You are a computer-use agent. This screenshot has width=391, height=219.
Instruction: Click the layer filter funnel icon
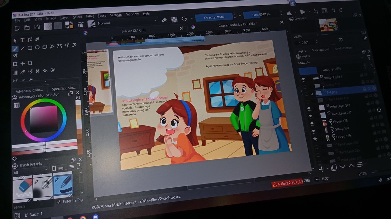coord(369,57)
